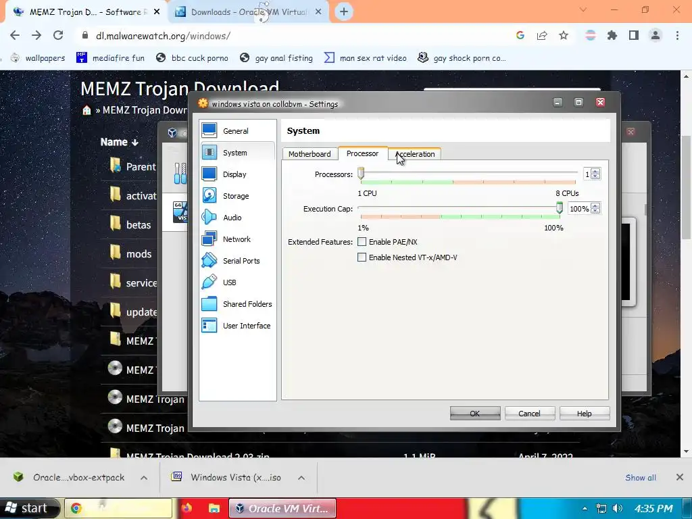
Task: Click Show all downloads
Action: (x=641, y=478)
